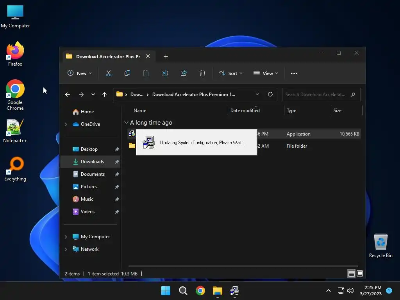The image size is (400, 300).
Task: Open Music in the navigation pane
Action: pos(87,199)
